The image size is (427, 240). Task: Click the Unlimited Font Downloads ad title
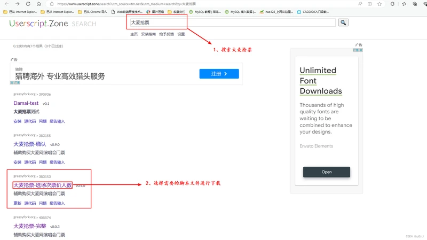[321, 81]
